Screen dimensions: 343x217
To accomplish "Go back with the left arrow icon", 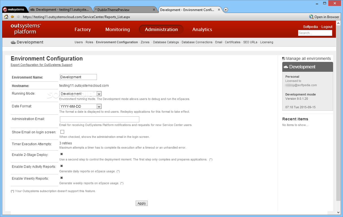I will (x=12, y=17).
